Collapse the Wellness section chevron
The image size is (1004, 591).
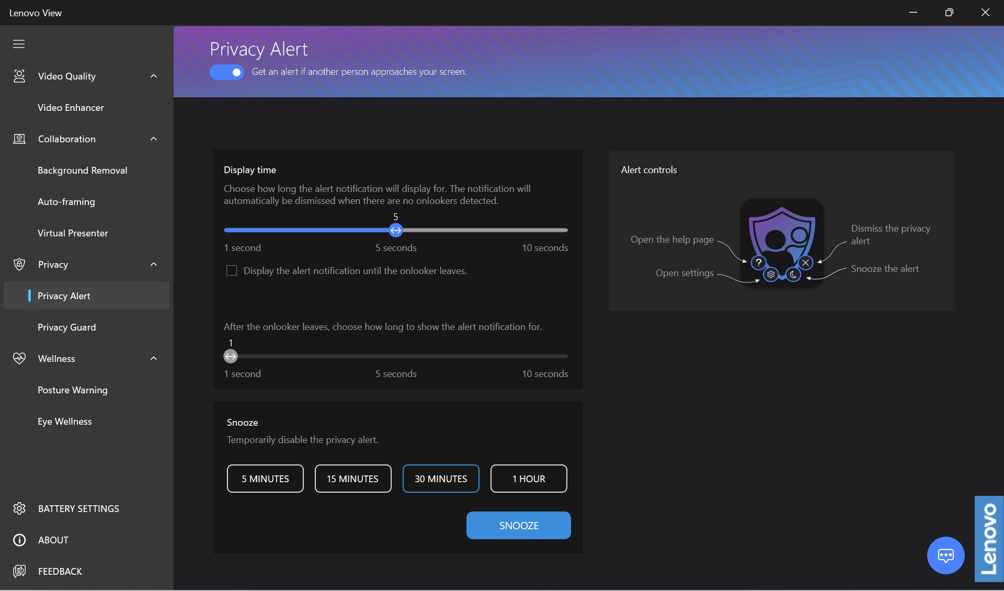[154, 359]
